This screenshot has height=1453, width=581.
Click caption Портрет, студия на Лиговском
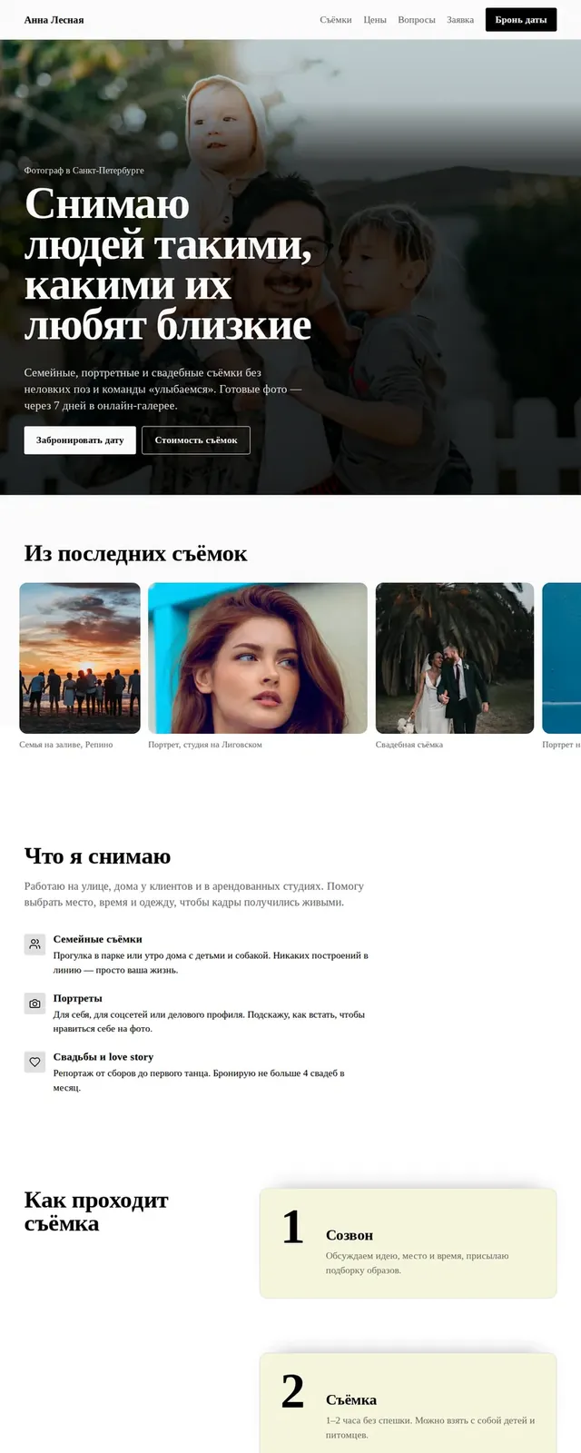click(205, 745)
